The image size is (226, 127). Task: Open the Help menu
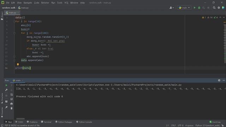82,3
